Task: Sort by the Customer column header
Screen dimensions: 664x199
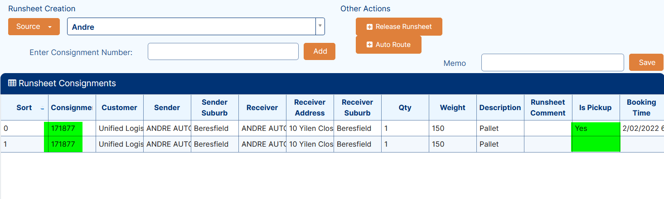Action: [120, 107]
